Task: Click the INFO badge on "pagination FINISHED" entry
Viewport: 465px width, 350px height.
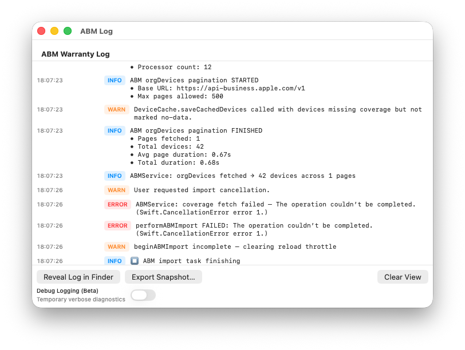Action: pos(115,130)
